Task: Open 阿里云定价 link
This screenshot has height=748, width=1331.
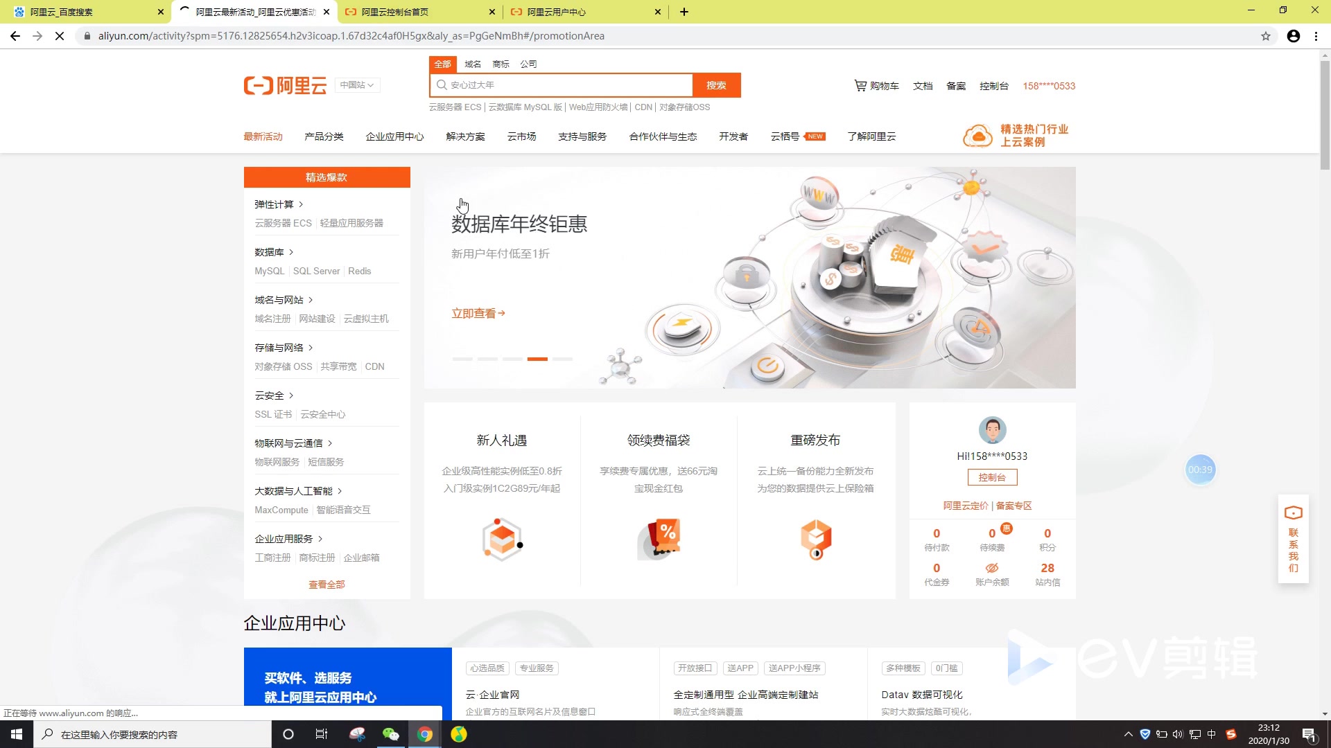Action: pyautogui.click(x=966, y=506)
